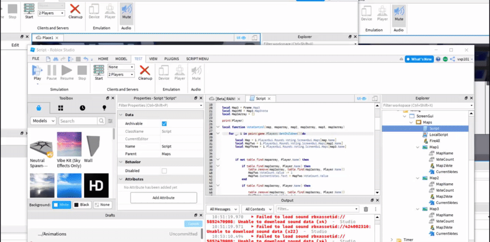Open the server None dropdown
The height and width of the screenshot is (242, 490).
click(x=121, y=67)
